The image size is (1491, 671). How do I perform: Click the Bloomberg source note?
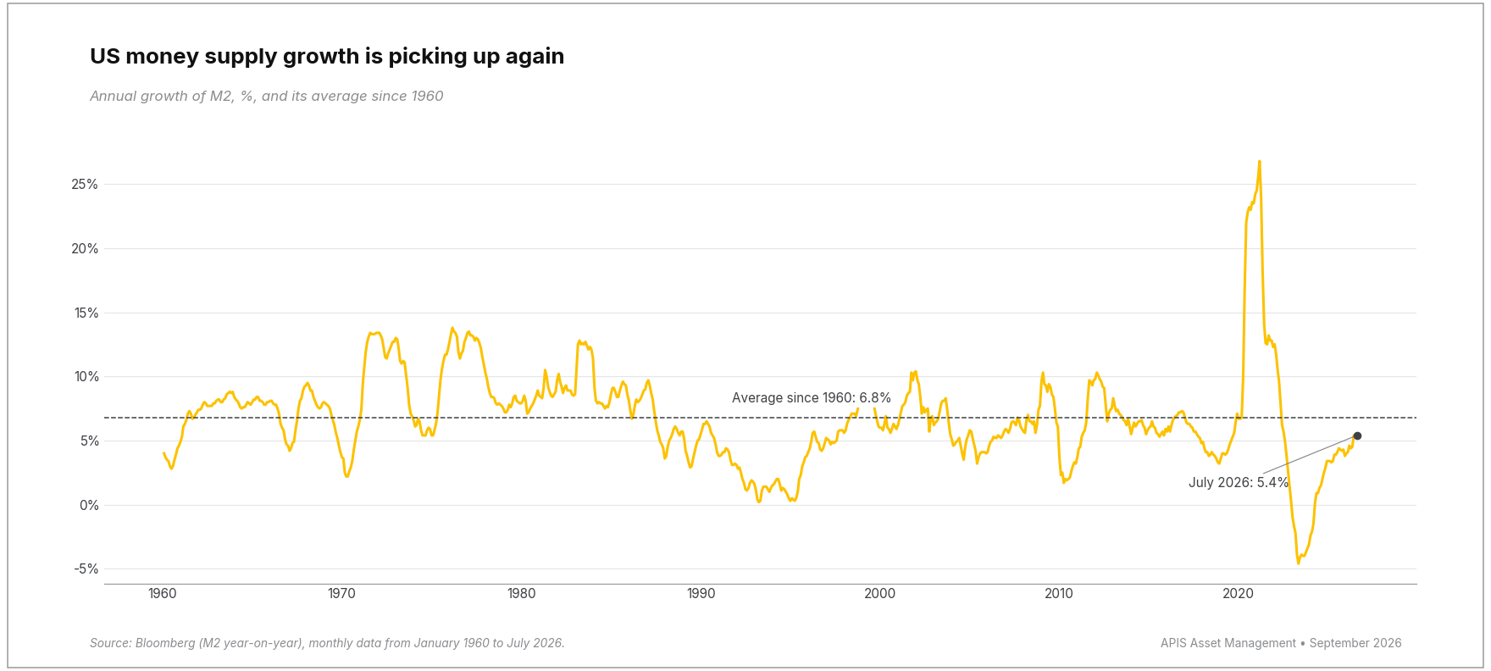[x=327, y=643]
